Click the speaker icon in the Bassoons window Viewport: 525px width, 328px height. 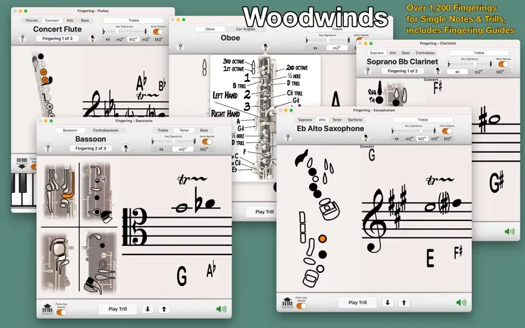coord(221,309)
